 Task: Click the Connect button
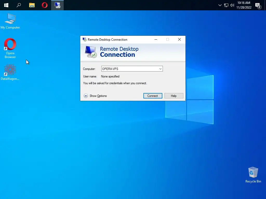click(153, 96)
